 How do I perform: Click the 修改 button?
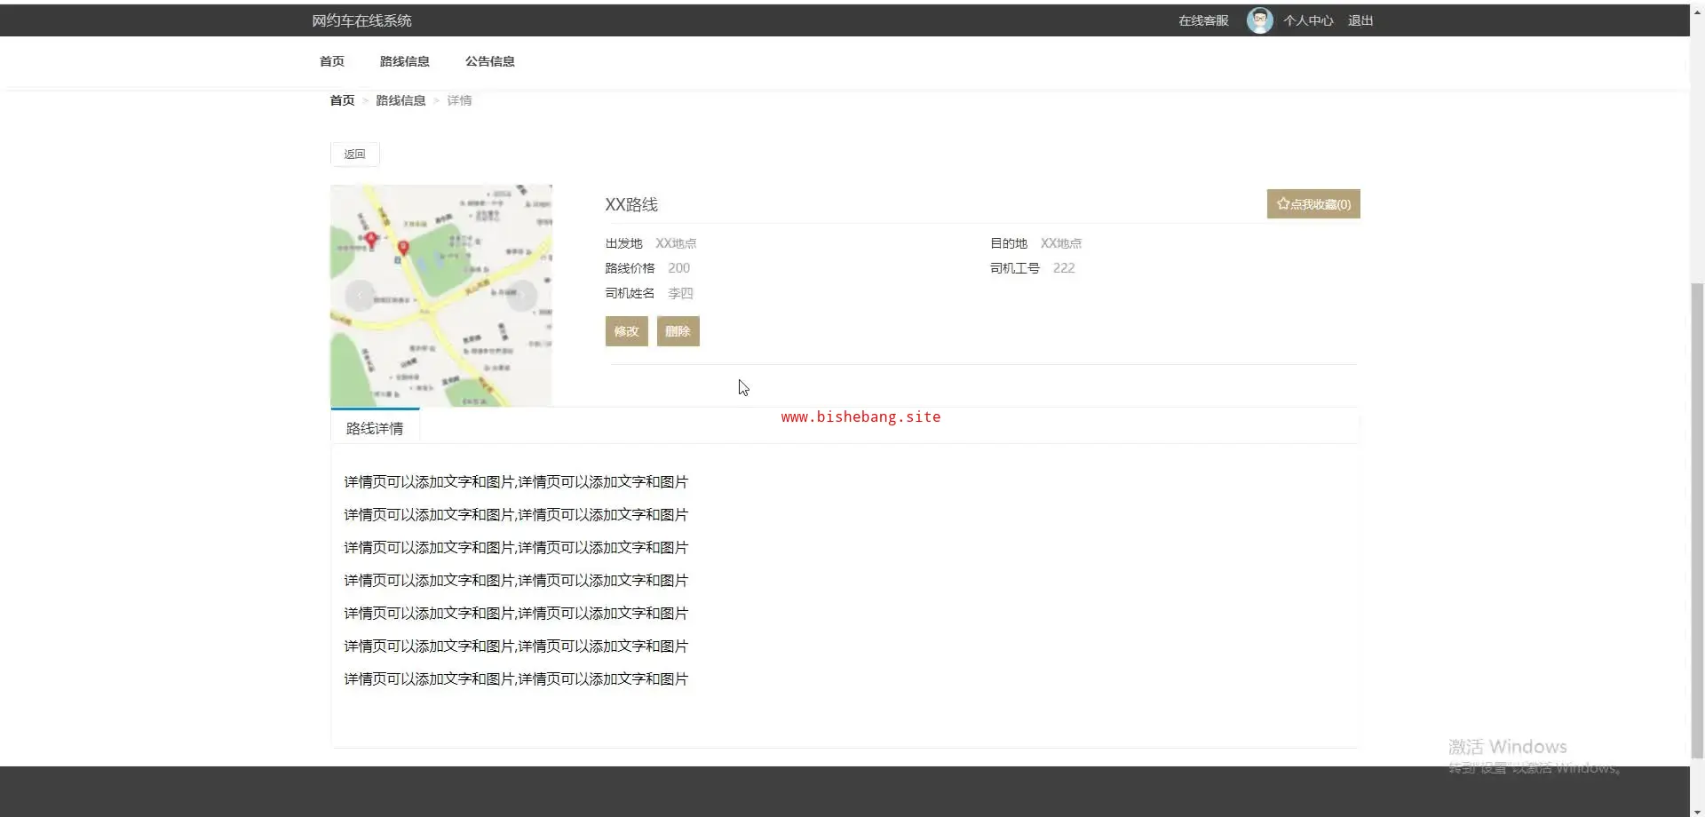pyautogui.click(x=626, y=331)
